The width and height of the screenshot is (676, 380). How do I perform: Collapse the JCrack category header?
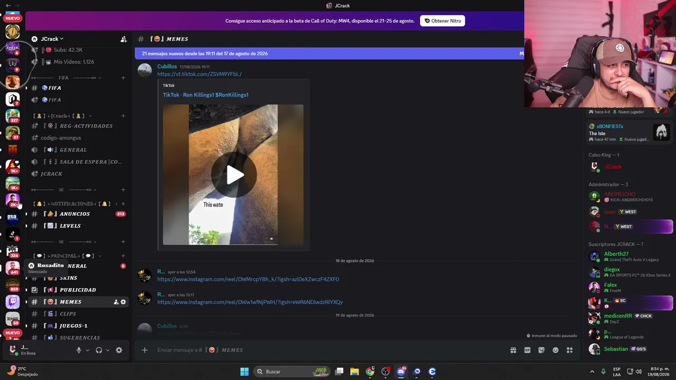[x=62, y=116]
